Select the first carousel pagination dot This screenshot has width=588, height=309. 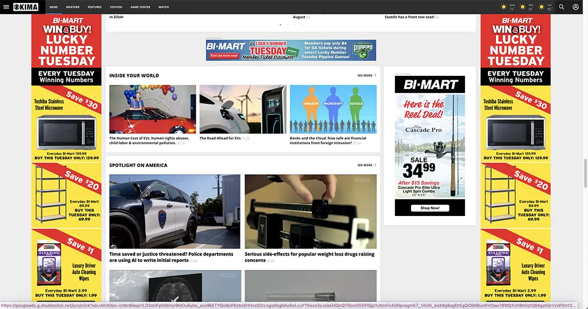click(x=281, y=25)
